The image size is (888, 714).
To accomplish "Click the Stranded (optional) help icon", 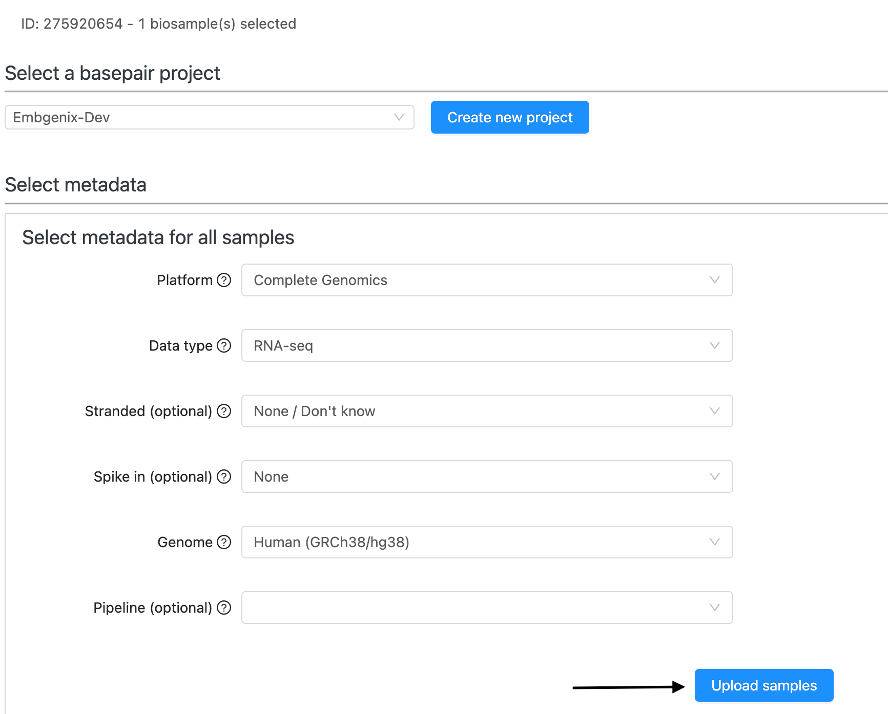I will [224, 411].
